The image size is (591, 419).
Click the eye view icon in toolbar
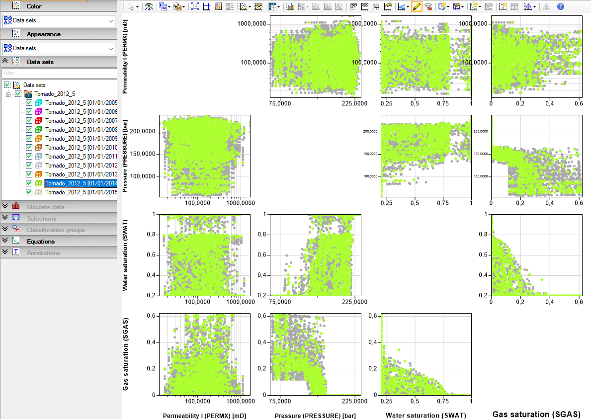click(149, 6)
